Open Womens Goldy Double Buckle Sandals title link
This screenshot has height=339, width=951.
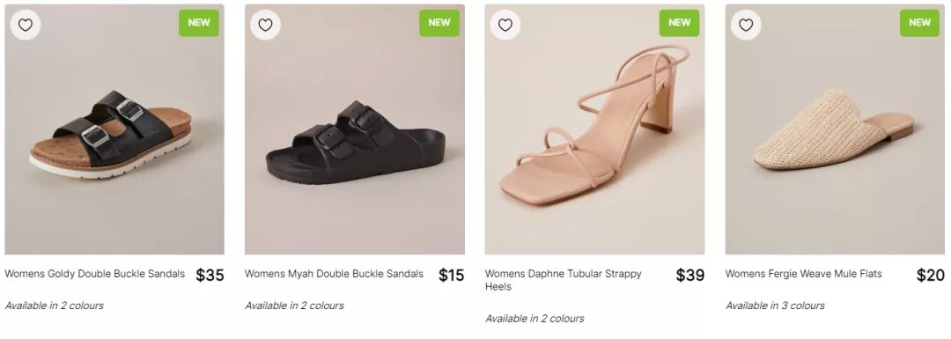point(94,274)
